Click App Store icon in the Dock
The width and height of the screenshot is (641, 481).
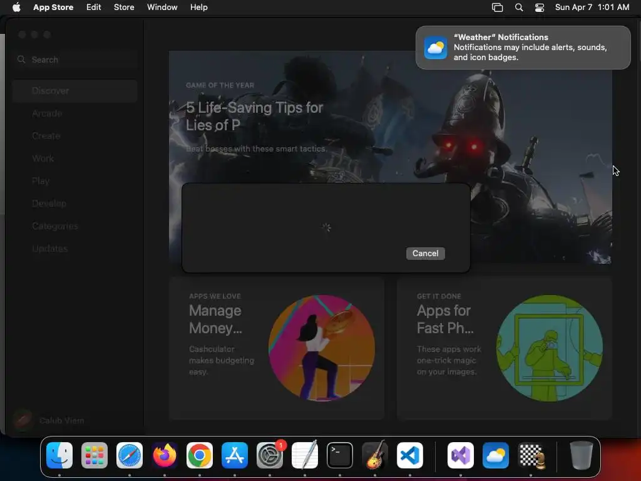tap(235, 455)
